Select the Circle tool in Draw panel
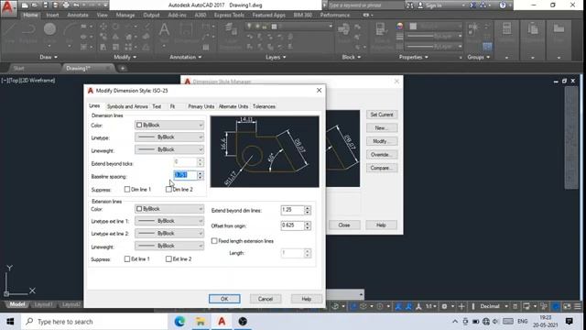 pyautogui.click(x=49, y=33)
